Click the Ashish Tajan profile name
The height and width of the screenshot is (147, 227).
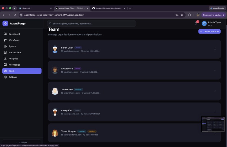click(x=214, y=22)
